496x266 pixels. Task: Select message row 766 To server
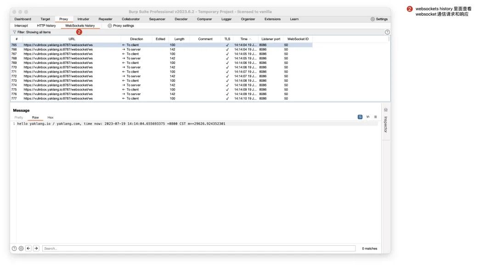[161, 49]
